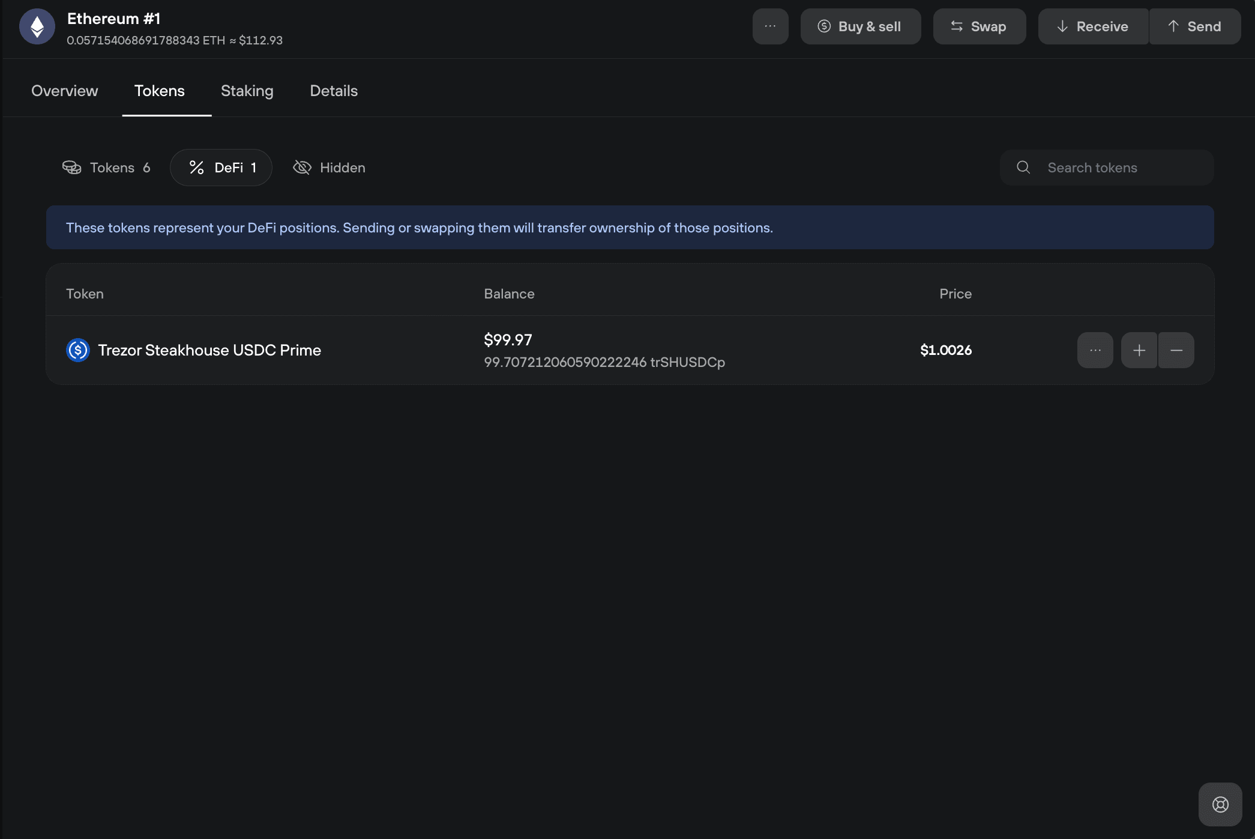Screen dimensions: 1255x839
Task: Click the 99.707212060590222246 trSHUSDCp amount
Action: [x=604, y=362]
